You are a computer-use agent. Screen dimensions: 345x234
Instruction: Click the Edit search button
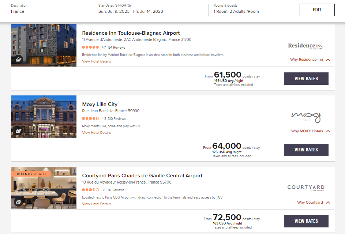click(317, 10)
